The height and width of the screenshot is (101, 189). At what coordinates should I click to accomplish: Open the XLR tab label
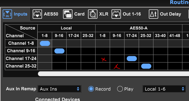pyautogui.click(x=104, y=14)
